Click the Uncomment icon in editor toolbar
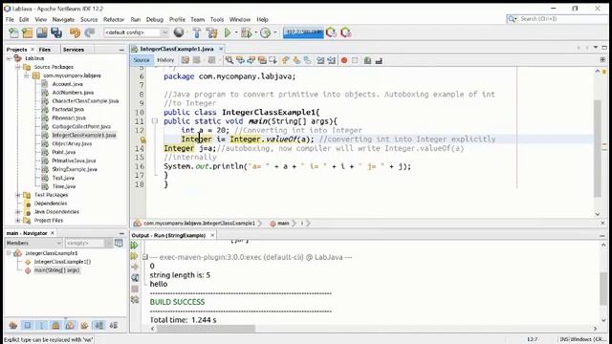Screen dimensions: 612x344 379,60
